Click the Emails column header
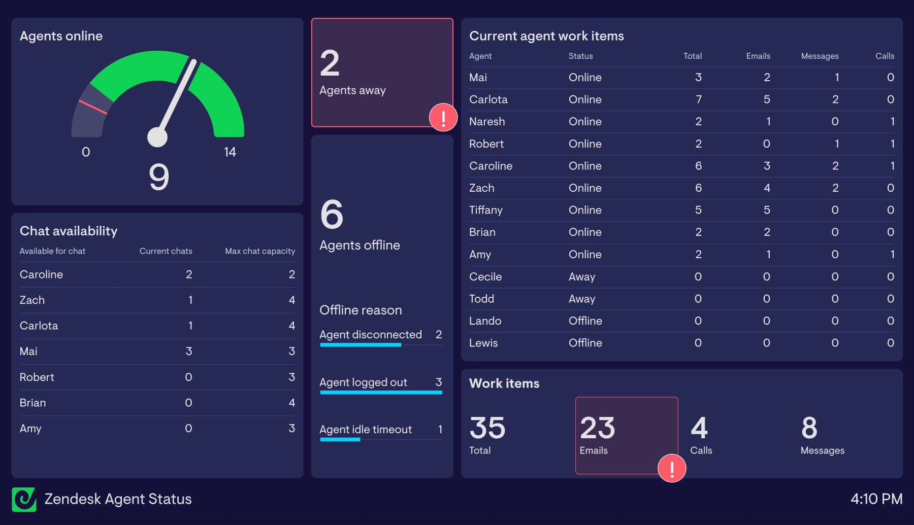Image resolution: width=914 pixels, height=525 pixels. (x=758, y=56)
